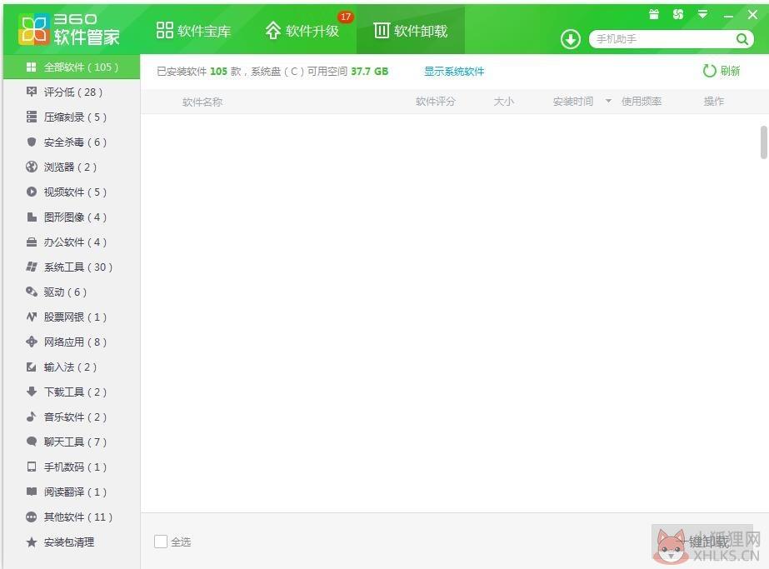
Task: Select 评分低 (28) category
Action: pos(72,92)
